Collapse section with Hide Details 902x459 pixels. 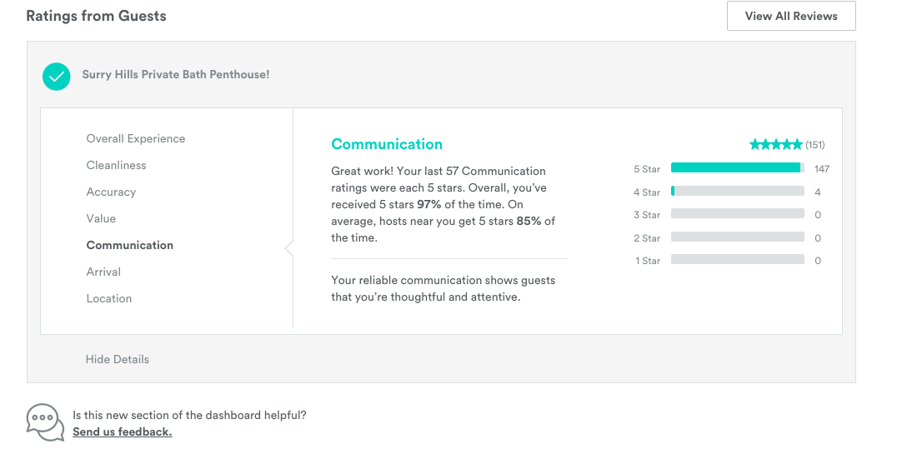pos(118,360)
